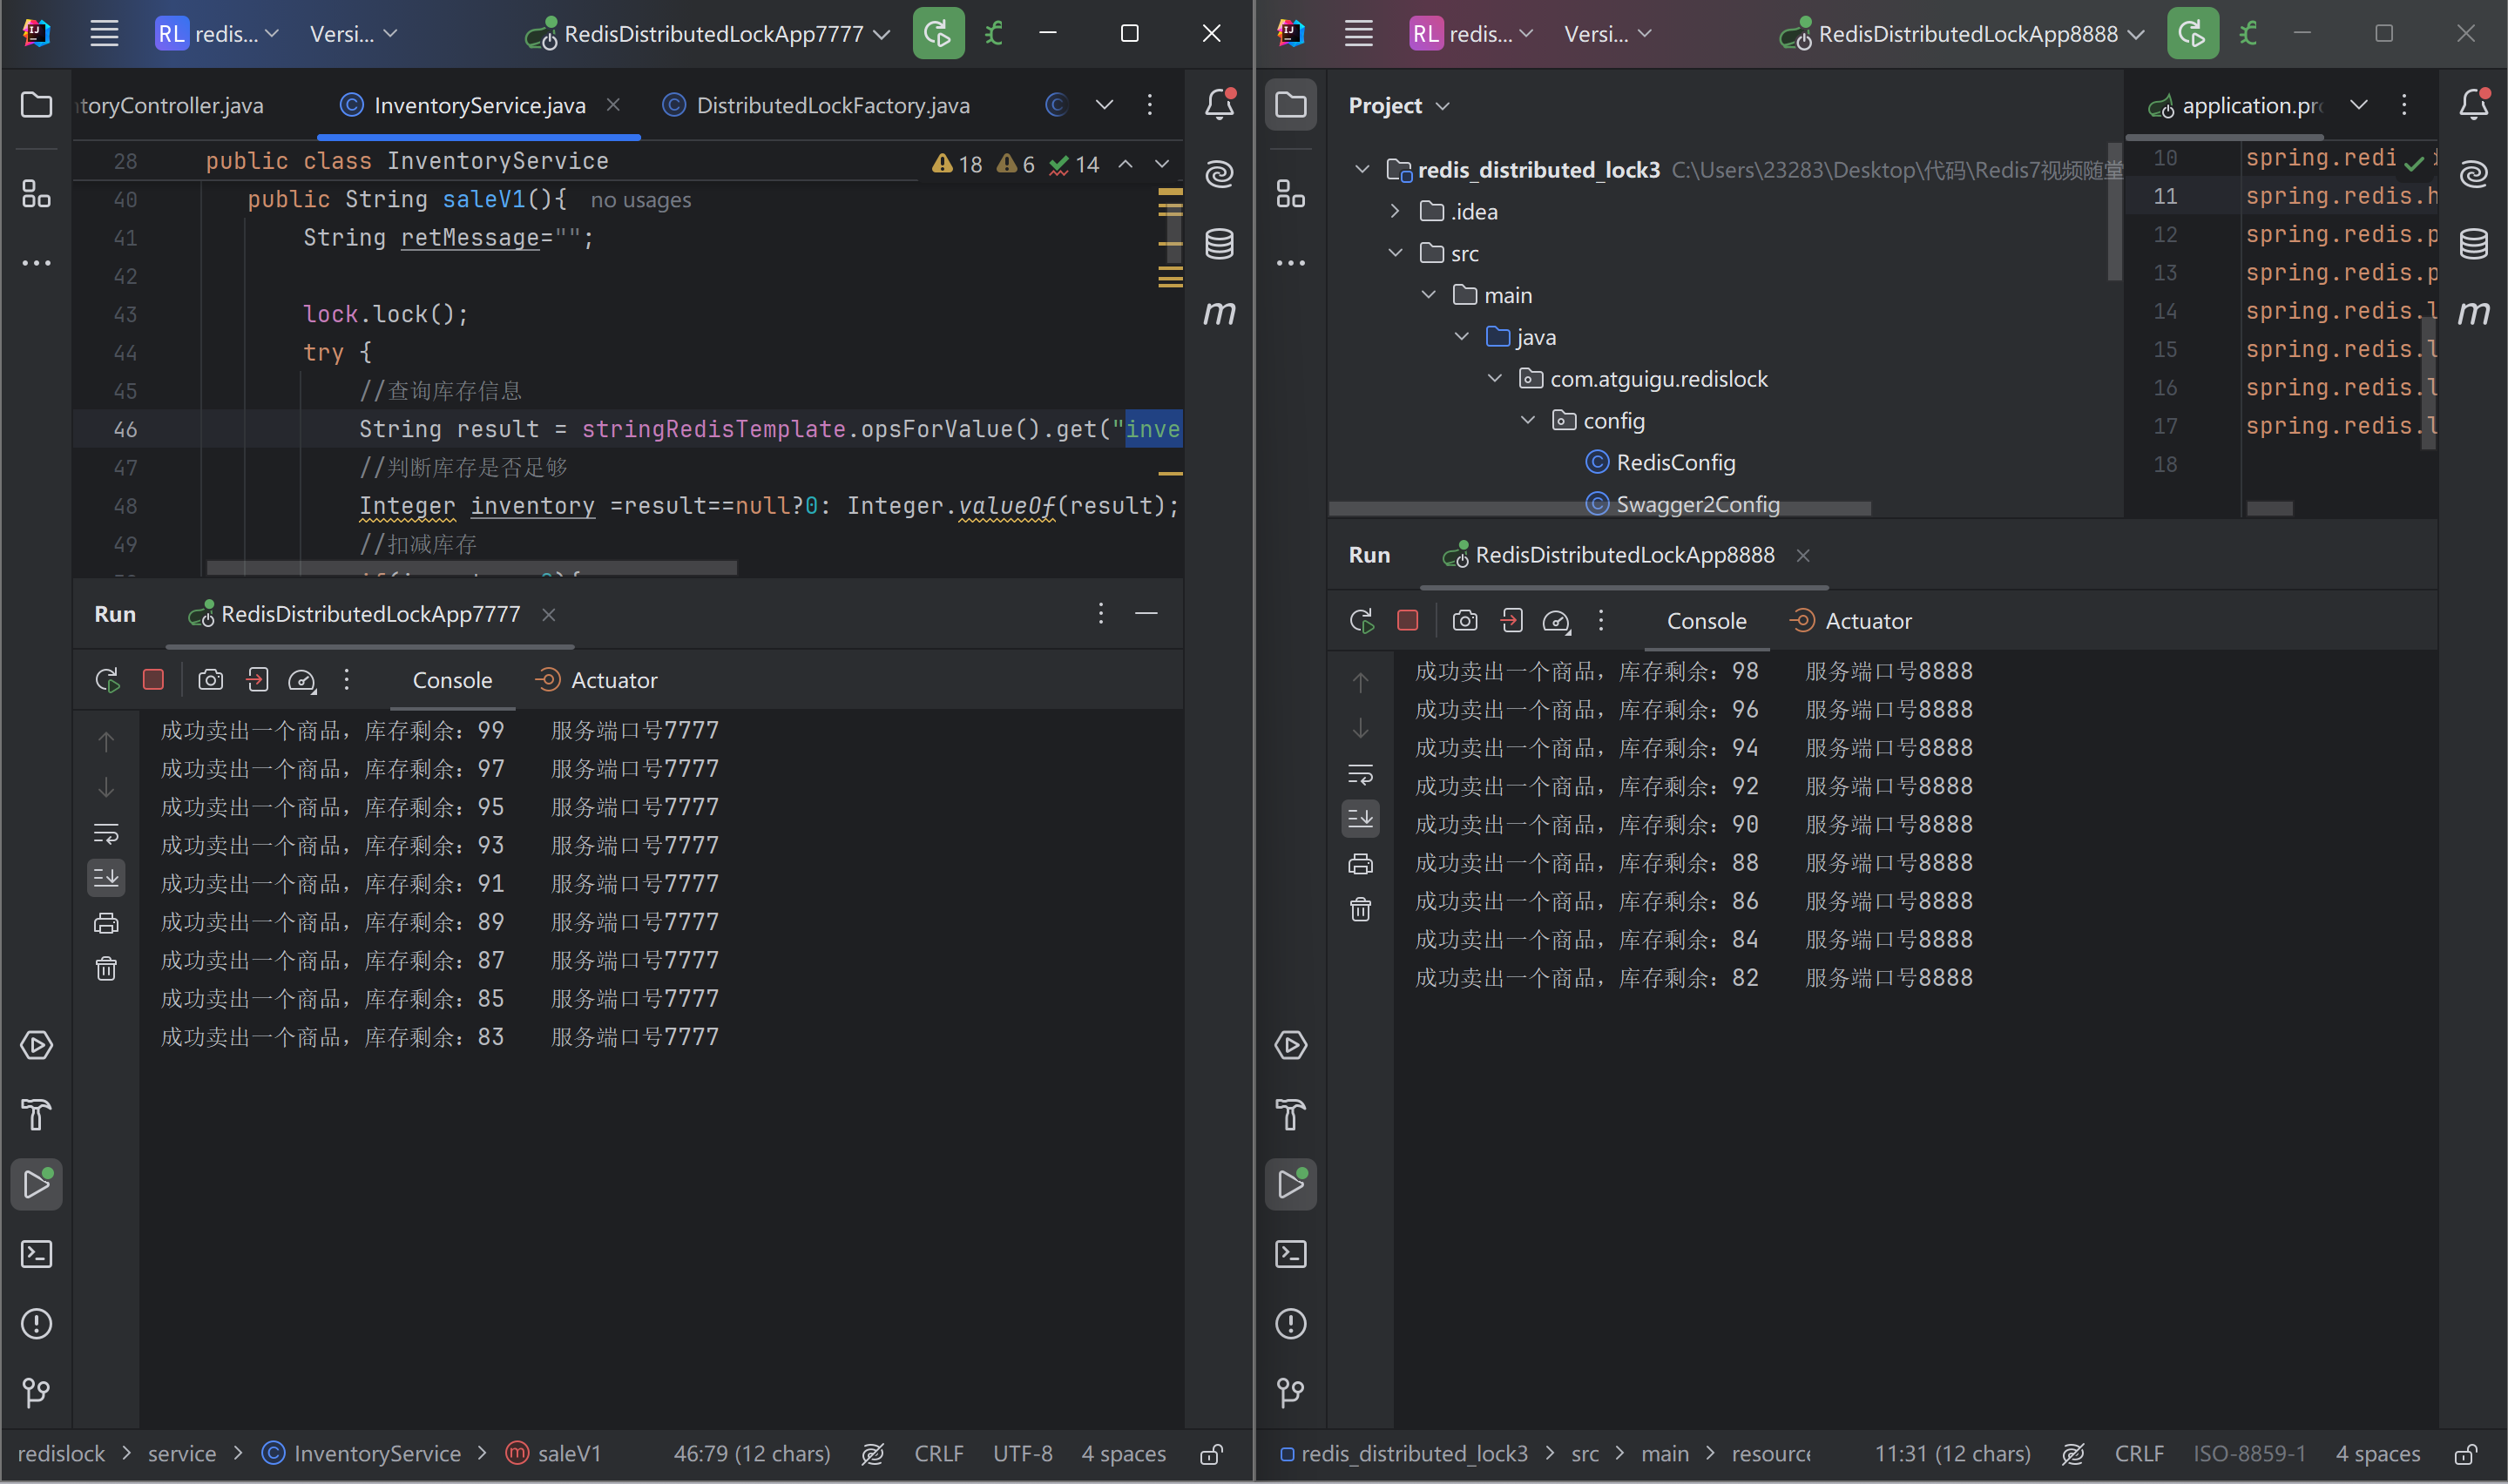Toggle scroll to end in 8888 console
The image size is (2508, 1484).
click(1360, 819)
